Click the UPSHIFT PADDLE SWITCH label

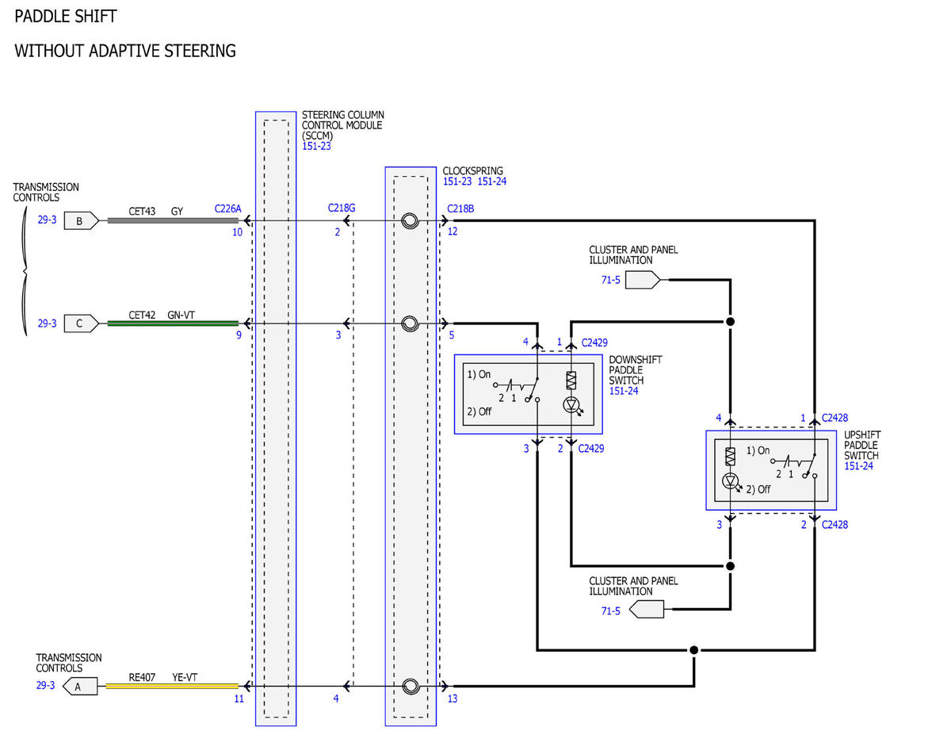point(862,446)
